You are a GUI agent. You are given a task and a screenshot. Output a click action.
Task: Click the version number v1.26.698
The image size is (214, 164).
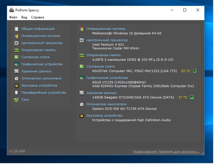17,151
